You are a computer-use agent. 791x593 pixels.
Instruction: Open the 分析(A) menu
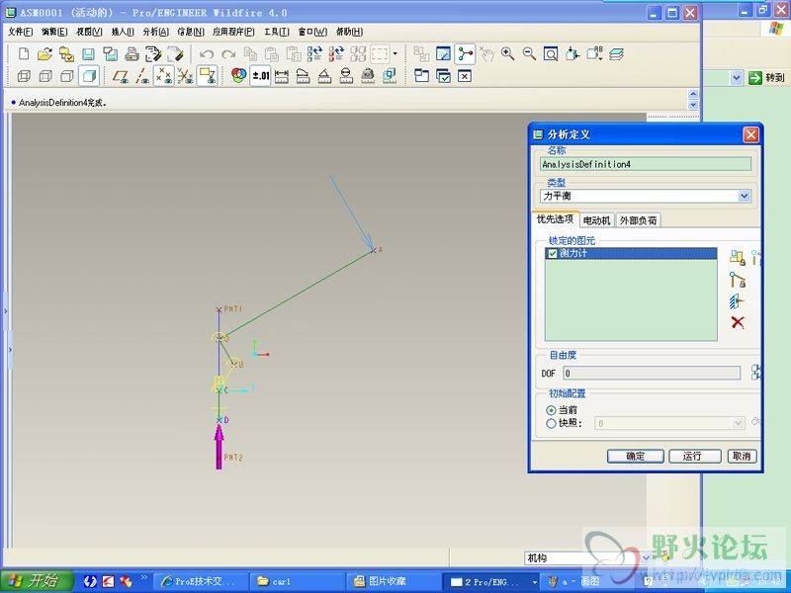pos(156,32)
